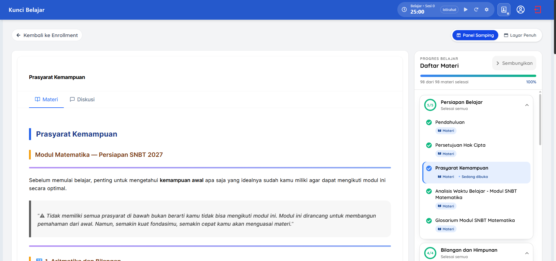Reset the study timer
This screenshot has height=261, width=556.
476,10
